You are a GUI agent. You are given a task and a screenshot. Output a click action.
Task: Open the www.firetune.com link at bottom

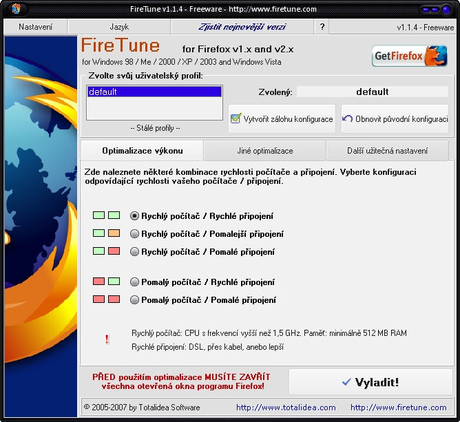pyautogui.click(x=399, y=408)
